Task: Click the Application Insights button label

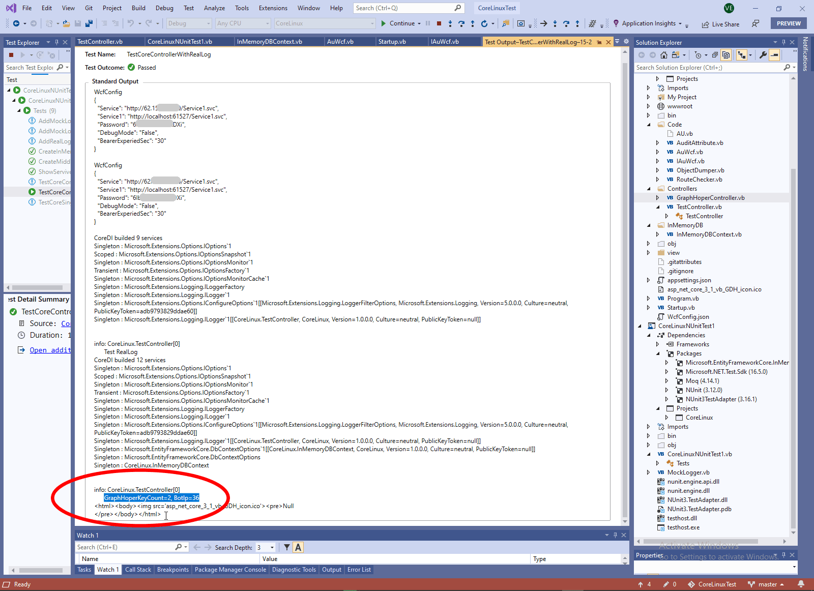Action: pos(649,23)
